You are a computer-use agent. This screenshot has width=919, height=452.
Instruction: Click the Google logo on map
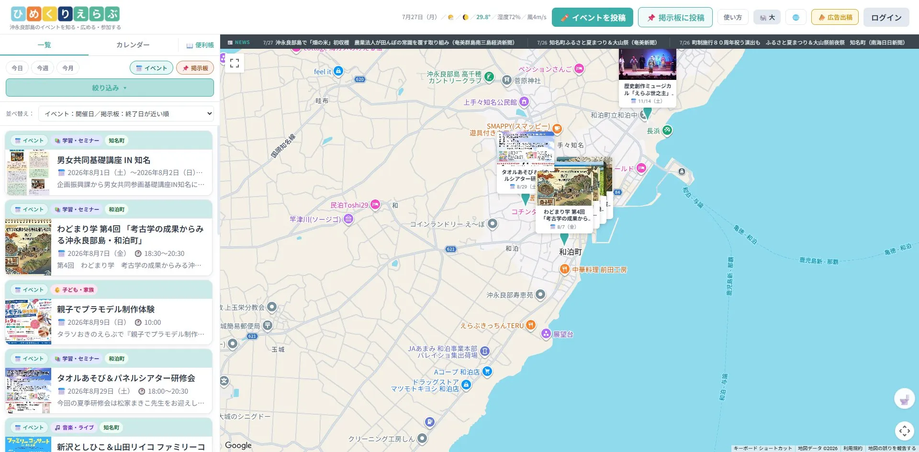pos(238,445)
